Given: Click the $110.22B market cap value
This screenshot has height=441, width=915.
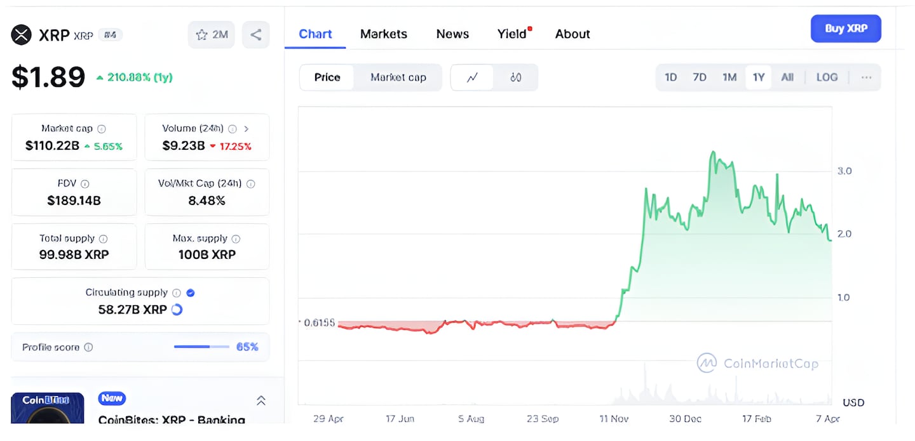Looking at the screenshot, I should coord(52,146).
